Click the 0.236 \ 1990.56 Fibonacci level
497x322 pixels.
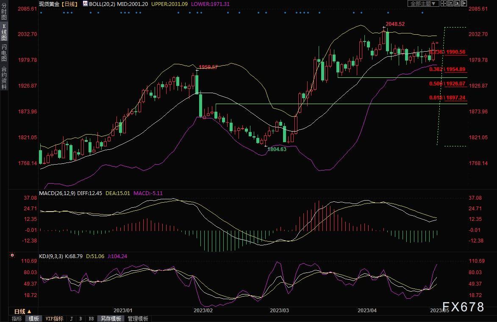coord(447,52)
